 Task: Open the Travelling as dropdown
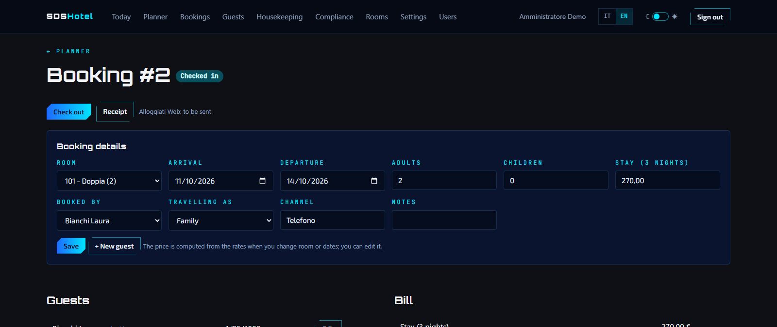(x=221, y=220)
